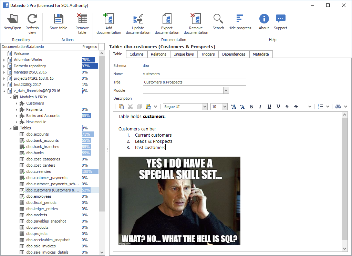Open the Search tool
Image resolution: width=352 pixels, height=256 pixels.
coord(218,22)
